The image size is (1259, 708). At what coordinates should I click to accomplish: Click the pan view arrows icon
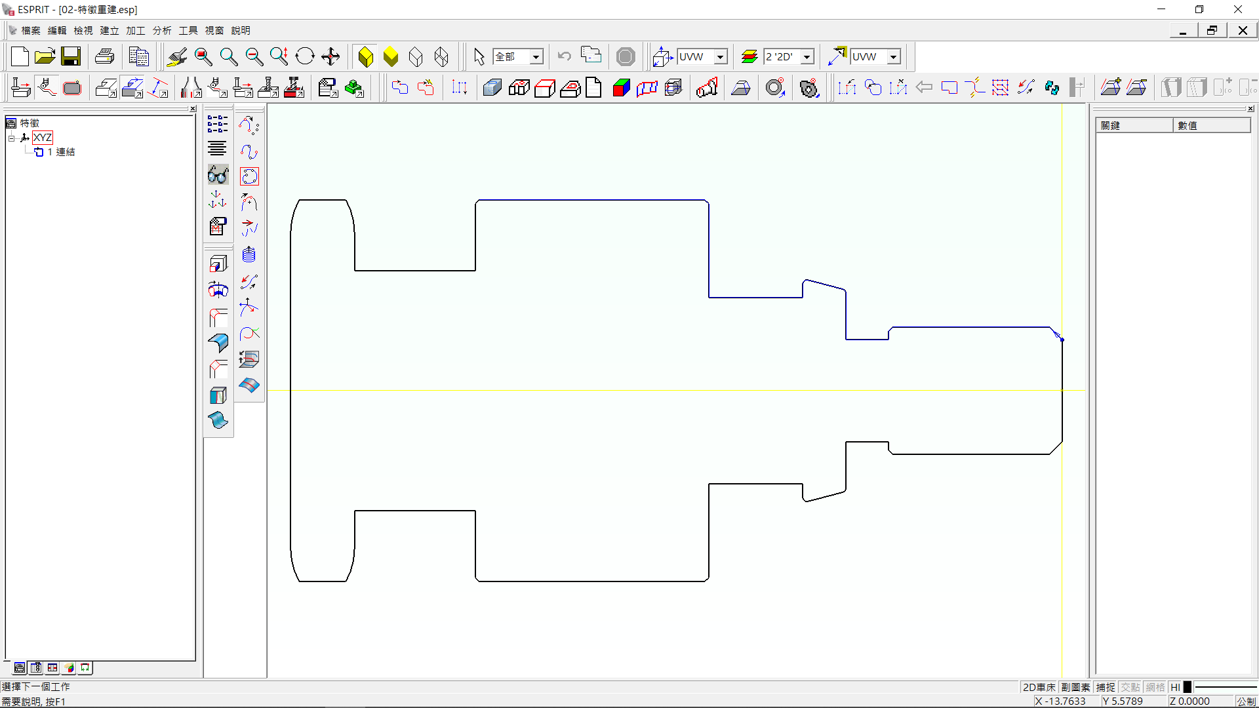pyautogui.click(x=330, y=56)
